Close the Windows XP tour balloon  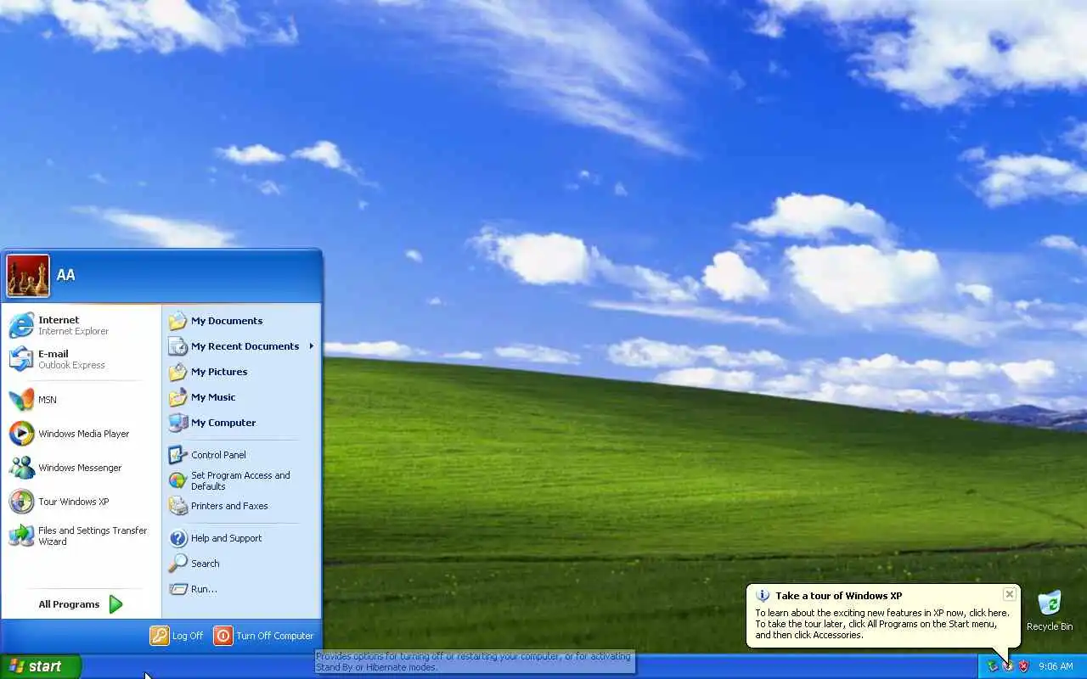coord(1009,594)
